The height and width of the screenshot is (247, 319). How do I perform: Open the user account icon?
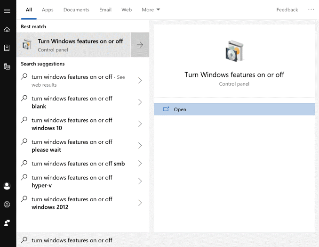pyautogui.click(x=7, y=186)
